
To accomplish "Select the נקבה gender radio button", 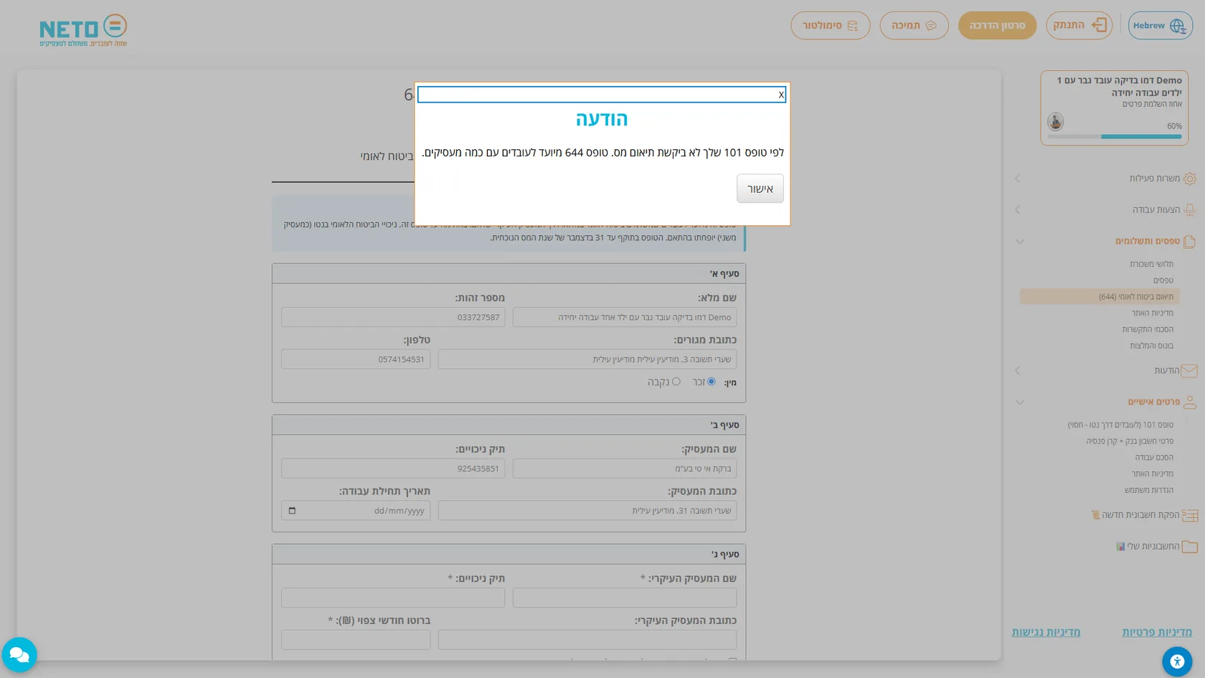I will 676,382.
